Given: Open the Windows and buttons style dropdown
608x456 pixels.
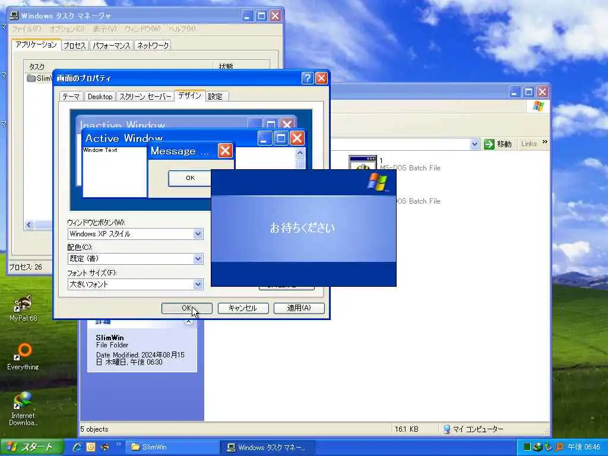Looking at the screenshot, I should coord(198,234).
